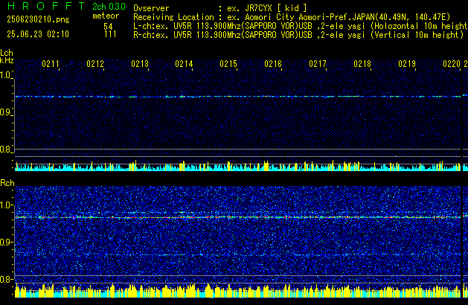Click the date stamp 25.06.23 02:10
468x305 pixels.
tap(38, 34)
